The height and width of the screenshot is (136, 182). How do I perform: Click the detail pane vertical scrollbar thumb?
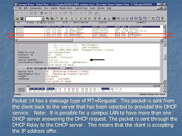pos(165,57)
